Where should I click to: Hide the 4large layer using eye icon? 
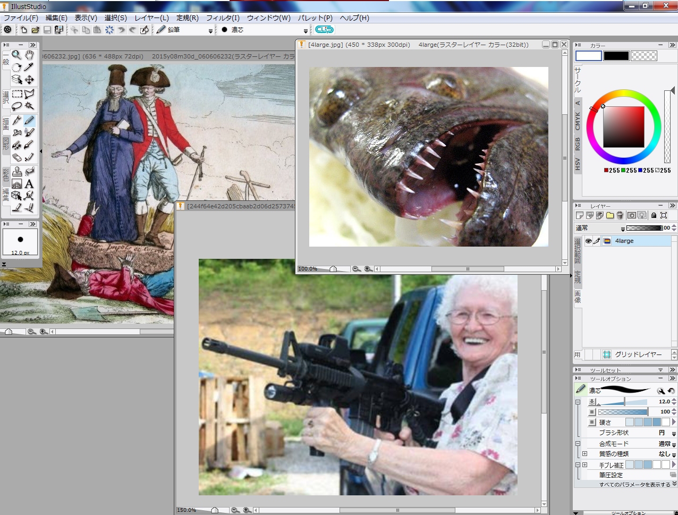588,241
